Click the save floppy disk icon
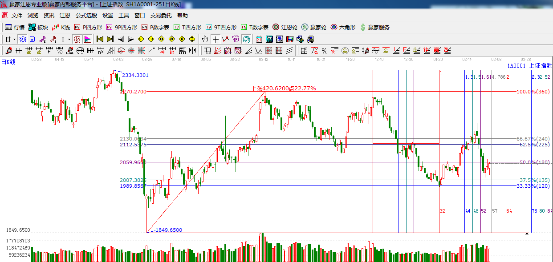Image resolution: width=553 pixels, height=262 pixels. [290, 39]
